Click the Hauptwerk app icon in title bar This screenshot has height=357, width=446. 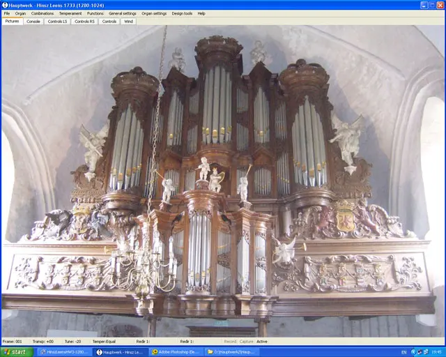tap(5, 5)
